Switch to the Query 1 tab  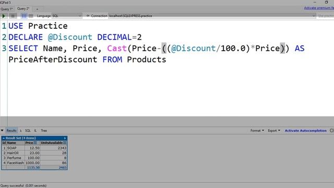coord(7,9)
